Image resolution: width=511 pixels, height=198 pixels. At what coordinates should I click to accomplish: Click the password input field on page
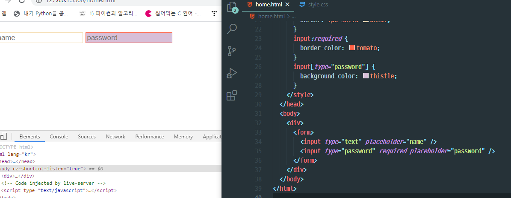pos(129,37)
